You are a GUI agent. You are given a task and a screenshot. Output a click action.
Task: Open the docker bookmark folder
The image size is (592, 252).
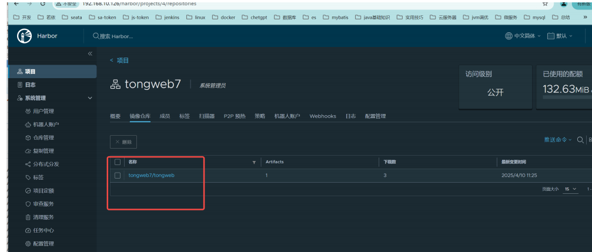(224, 18)
